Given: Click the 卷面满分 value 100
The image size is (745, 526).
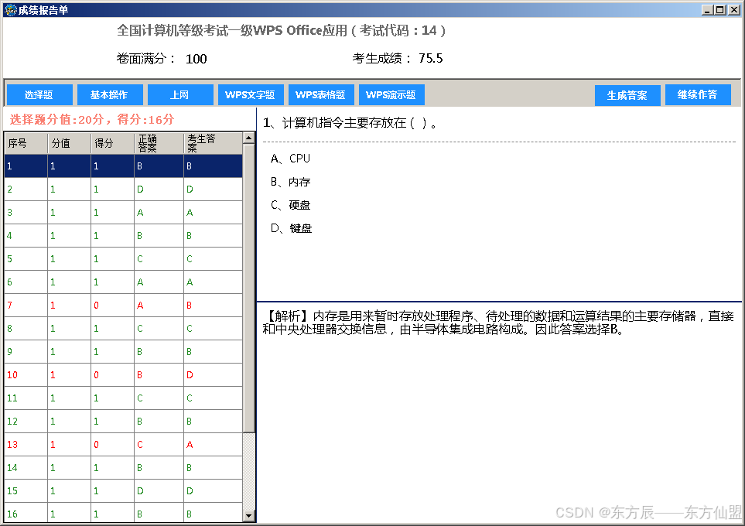Looking at the screenshot, I should (197, 59).
